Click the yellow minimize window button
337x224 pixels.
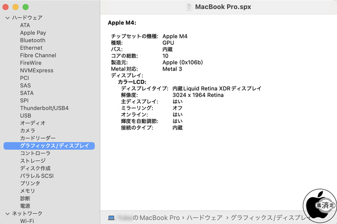[16, 7]
